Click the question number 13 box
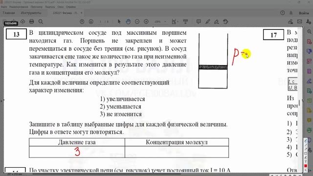 tap(16, 34)
